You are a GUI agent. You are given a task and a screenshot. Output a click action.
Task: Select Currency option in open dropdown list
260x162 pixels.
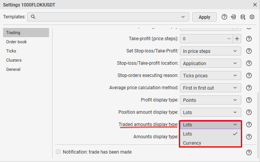(211, 143)
